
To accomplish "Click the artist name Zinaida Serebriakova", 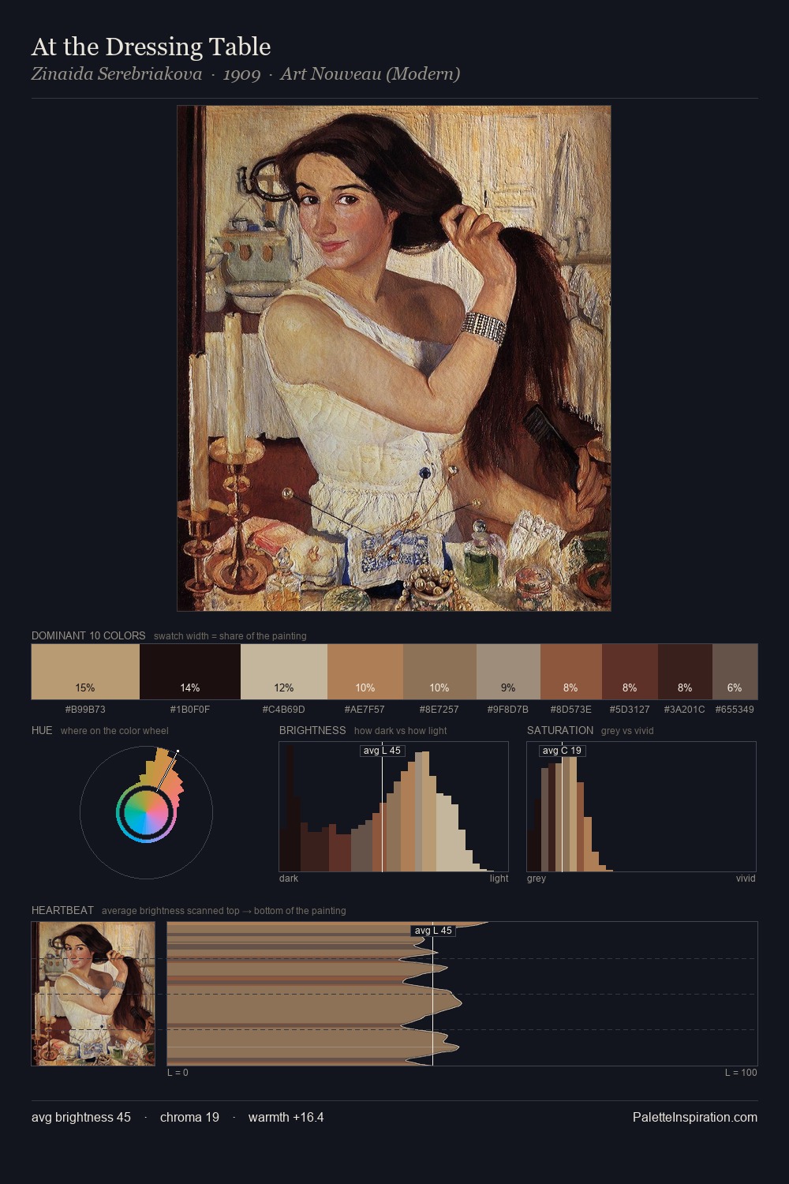I will pos(117,74).
